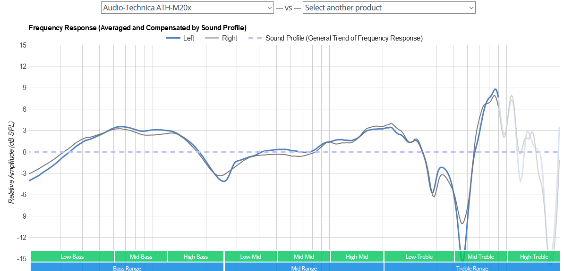
Task: Click the Mid-Treble frequency band label
Action: [x=480, y=257]
